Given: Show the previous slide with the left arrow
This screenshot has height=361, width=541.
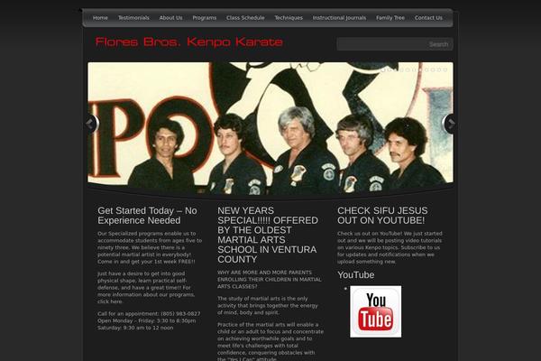Looking at the screenshot, I should point(91,124).
